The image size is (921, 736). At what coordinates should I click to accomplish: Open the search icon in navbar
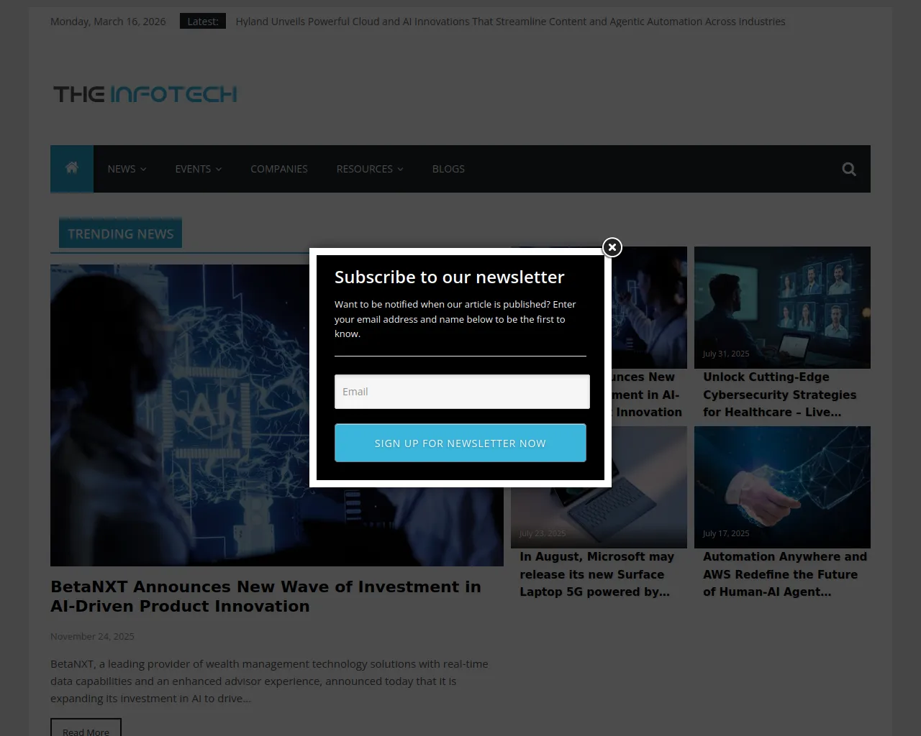849,169
